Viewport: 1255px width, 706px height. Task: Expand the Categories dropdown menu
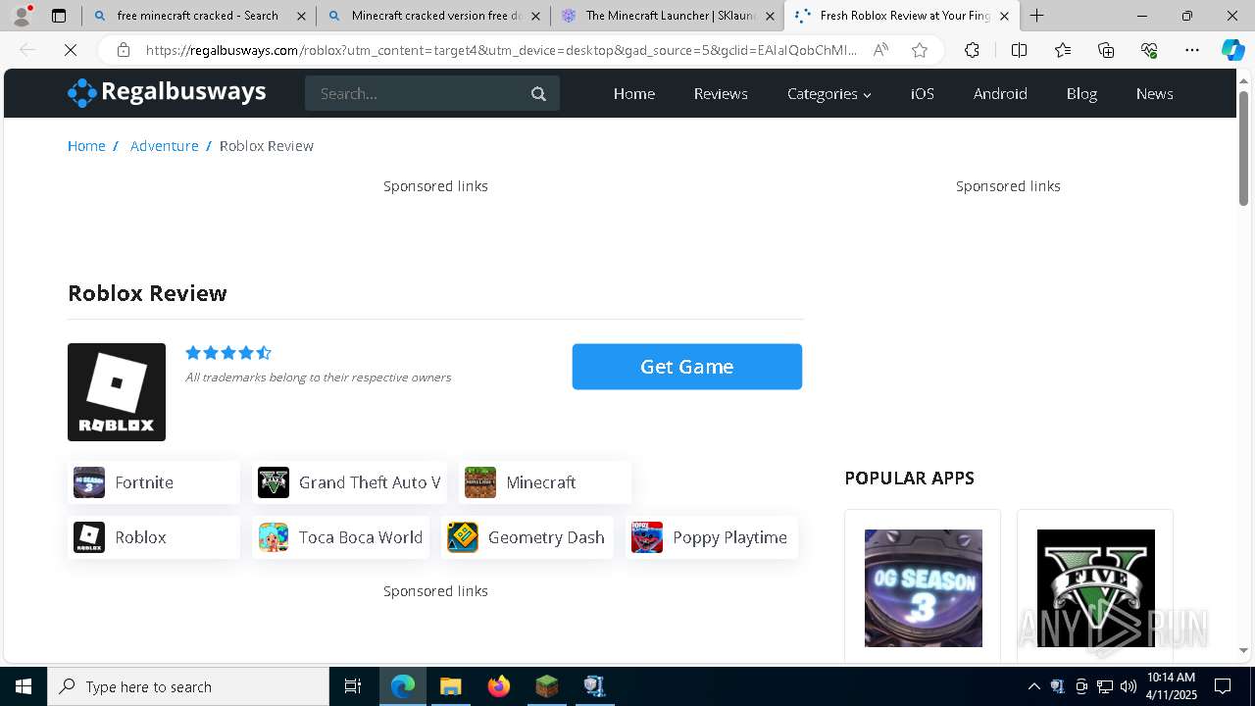click(x=828, y=93)
